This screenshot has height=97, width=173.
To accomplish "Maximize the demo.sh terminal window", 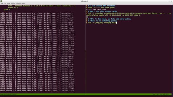I will coord(170,1).
